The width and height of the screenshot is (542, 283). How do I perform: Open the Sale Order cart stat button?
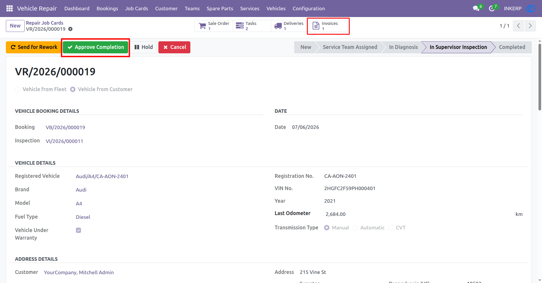214,26
